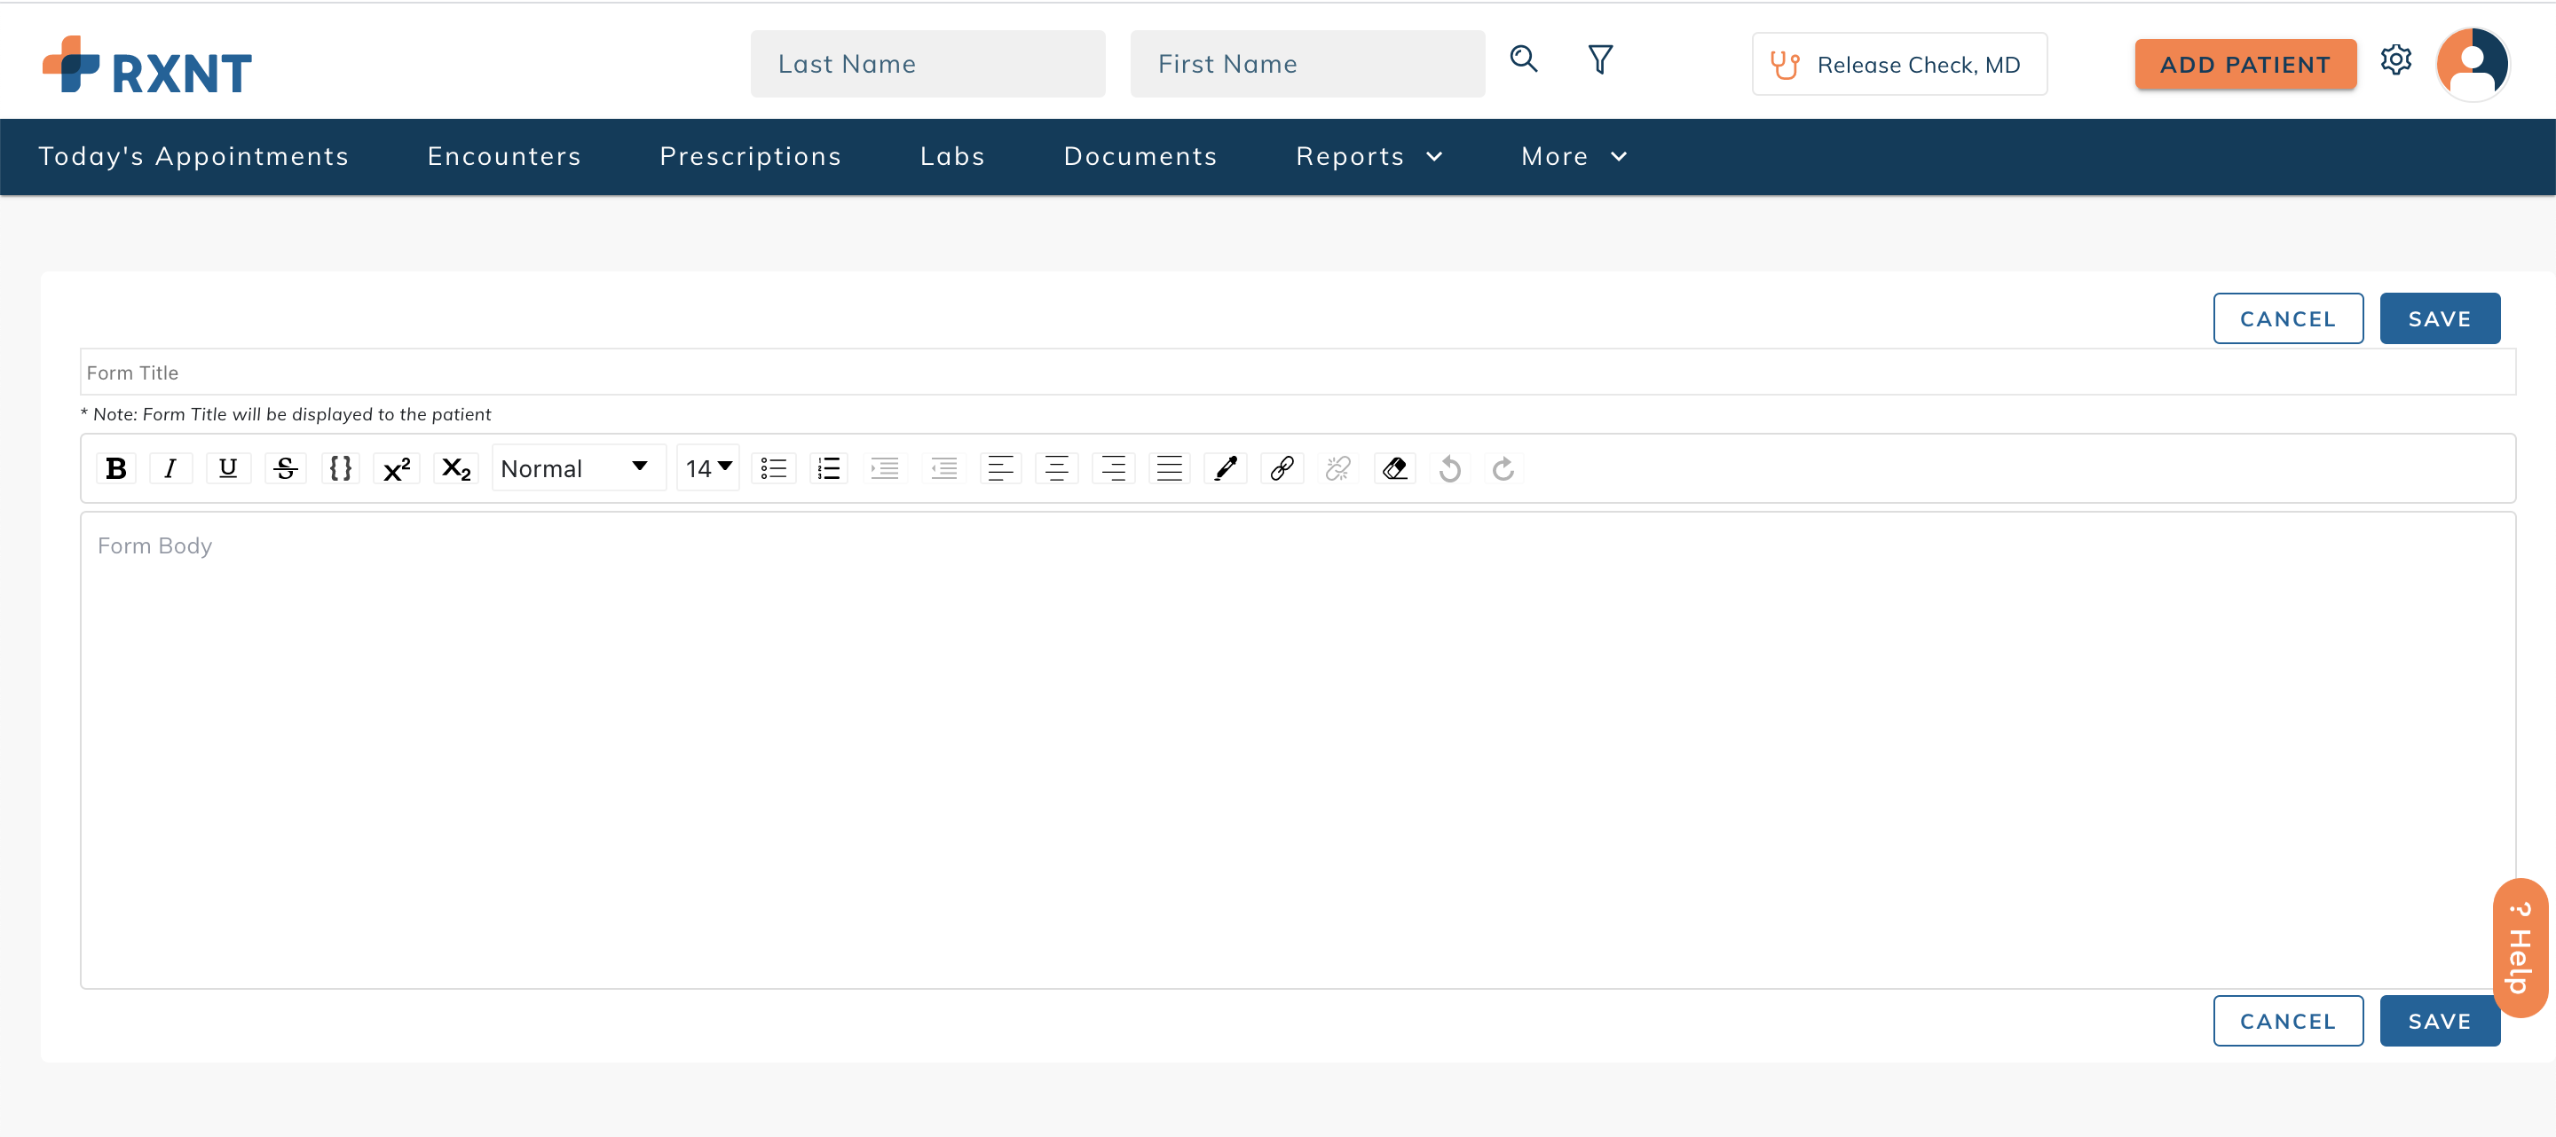2556x1137 pixels.
Task: Apply strikethrough formatting
Action: (x=286, y=468)
